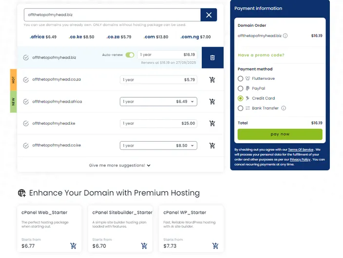Remove offthetopofmyhead.biz using the trash icon

point(212,57)
